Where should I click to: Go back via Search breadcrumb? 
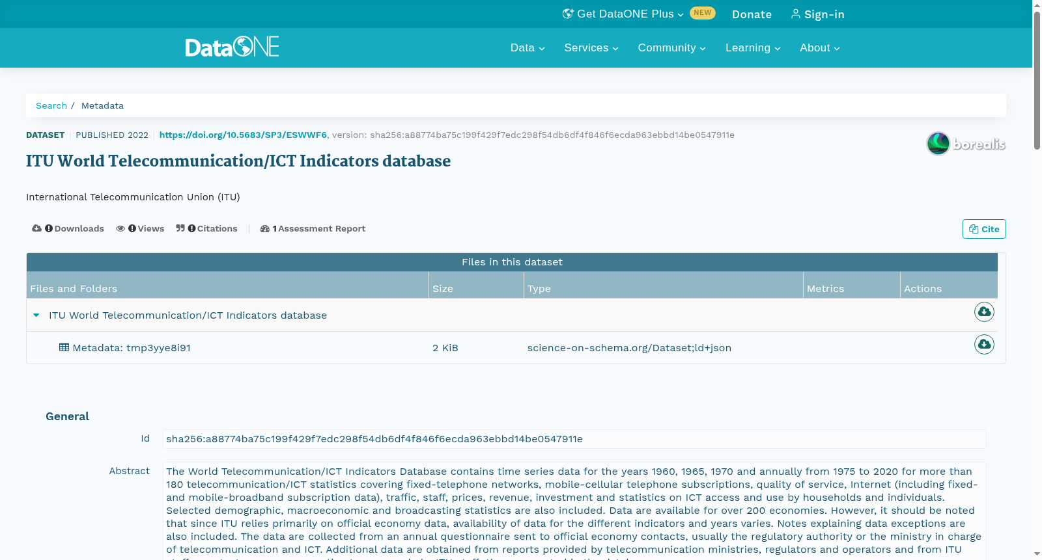pyautogui.click(x=51, y=105)
